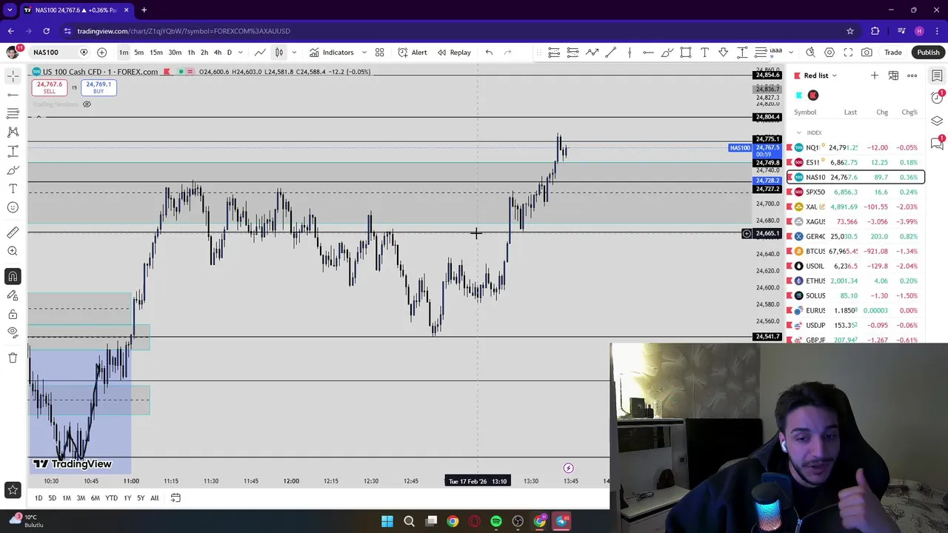Toggle stay in drawing mode
The height and width of the screenshot is (533, 948).
(13, 295)
